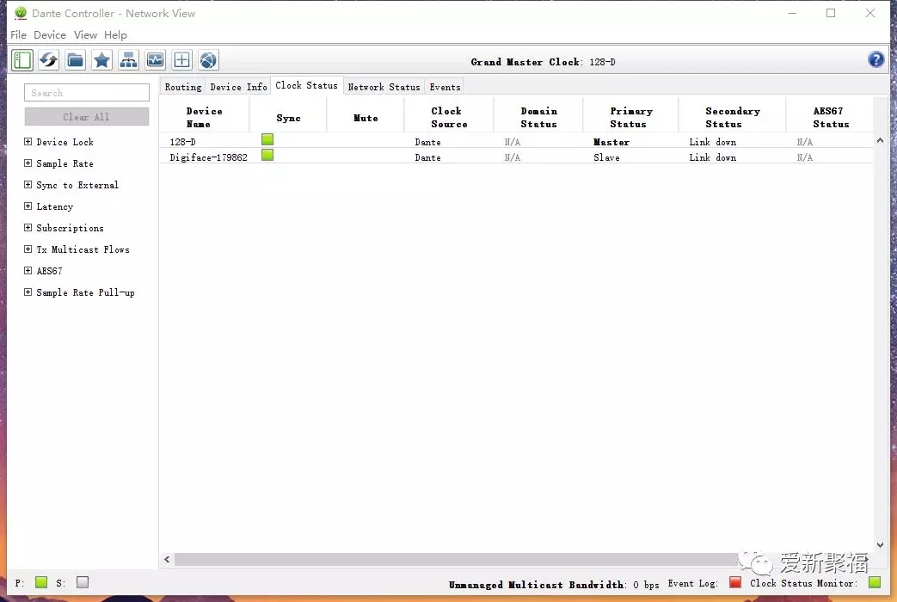
Task: Click the reload device information icon
Action: click(x=48, y=60)
